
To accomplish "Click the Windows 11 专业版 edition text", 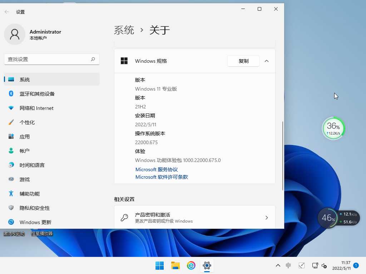I will coord(156,89).
